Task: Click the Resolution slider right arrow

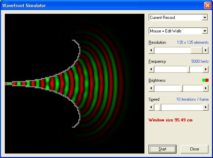Action: click(x=205, y=50)
